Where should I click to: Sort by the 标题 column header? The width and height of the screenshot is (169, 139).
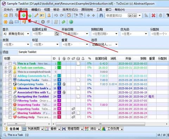coord(27,59)
